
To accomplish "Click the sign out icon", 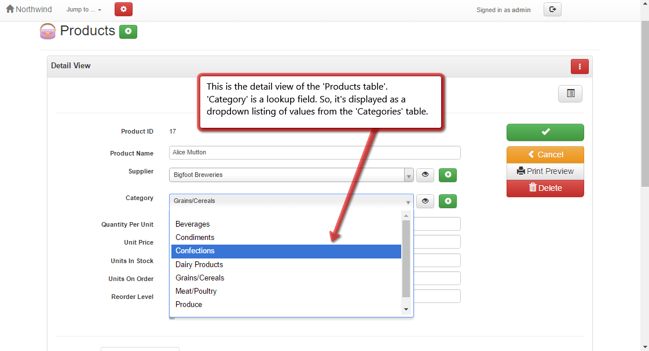I will click(x=552, y=9).
